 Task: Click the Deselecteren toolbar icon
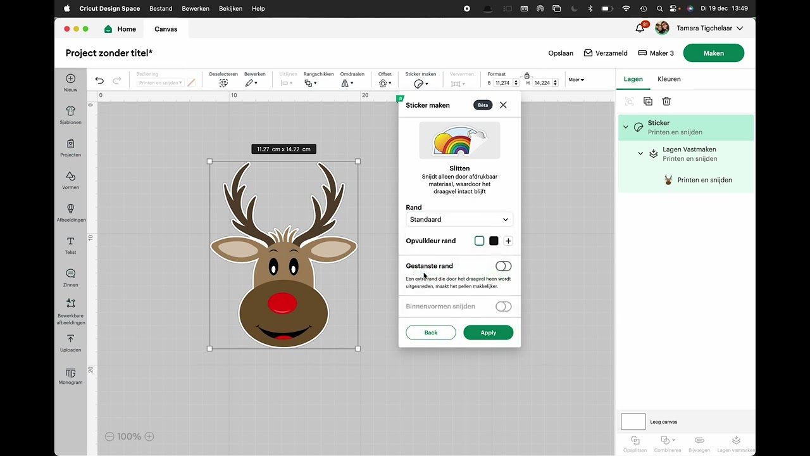click(223, 83)
